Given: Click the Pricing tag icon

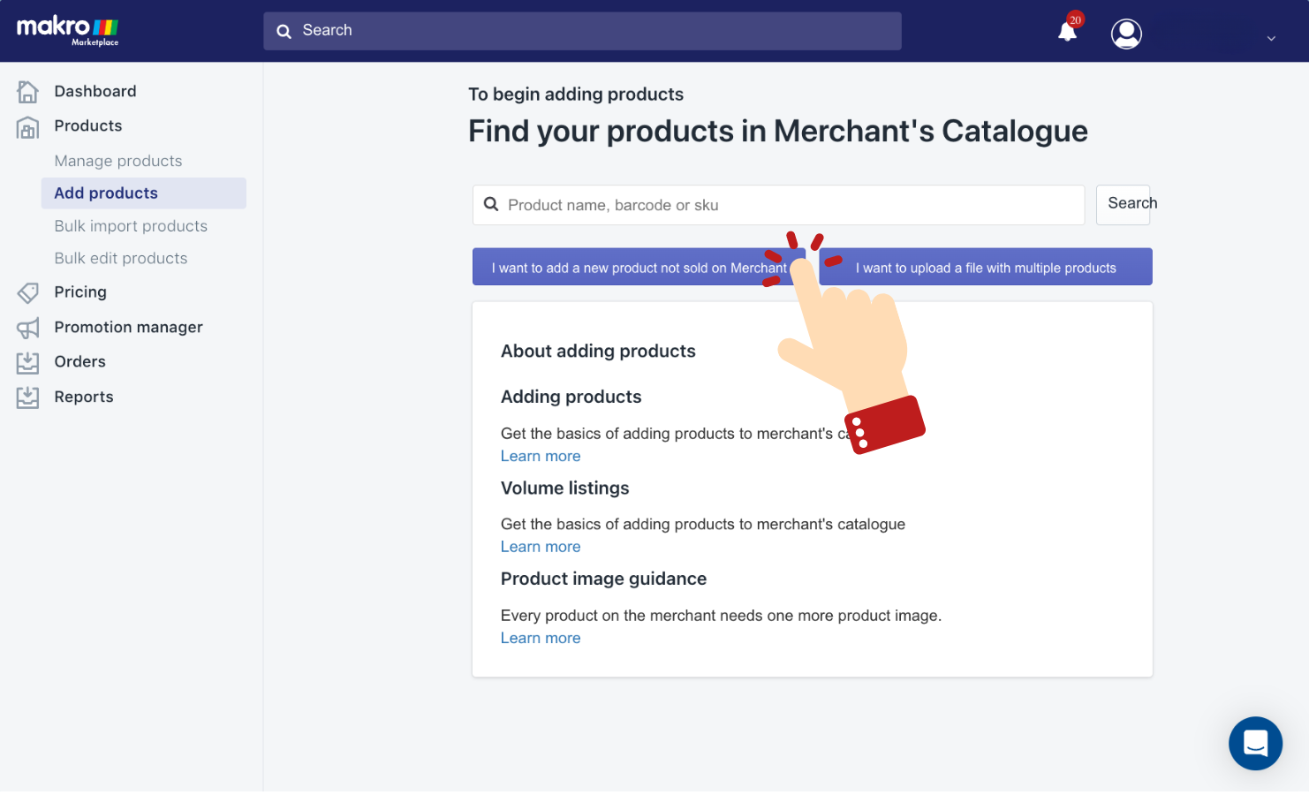Looking at the screenshot, I should 27,291.
